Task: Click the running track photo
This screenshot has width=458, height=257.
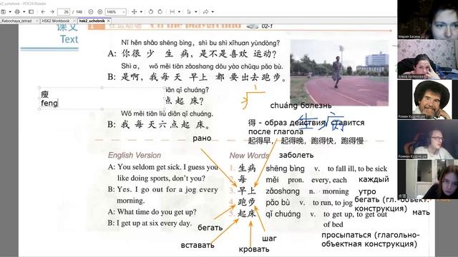Action: pos(339,73)
